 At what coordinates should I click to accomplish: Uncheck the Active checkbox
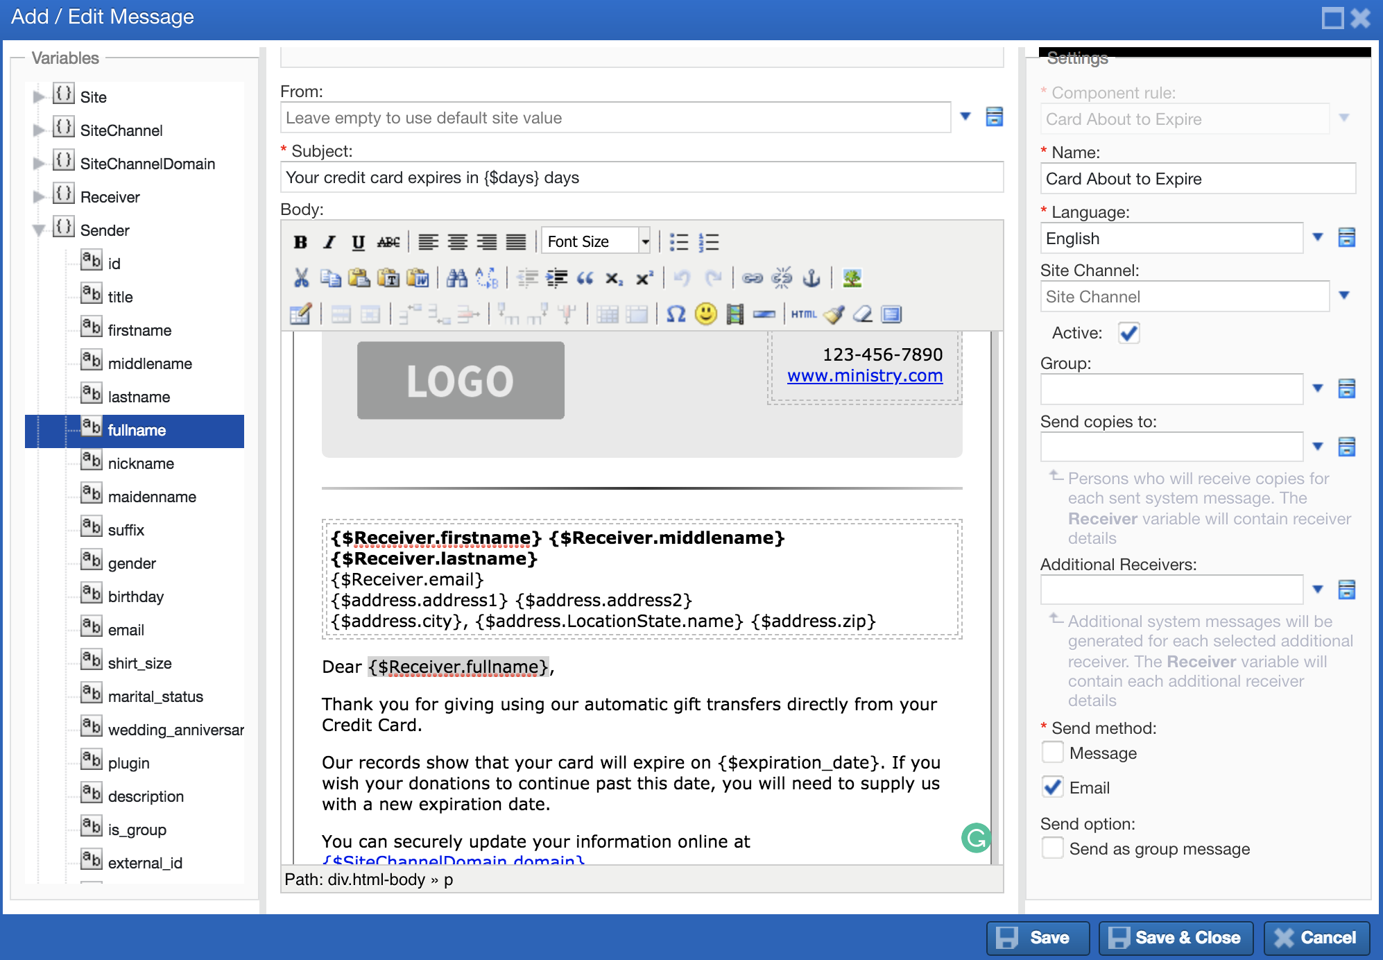click(1128, 333)
